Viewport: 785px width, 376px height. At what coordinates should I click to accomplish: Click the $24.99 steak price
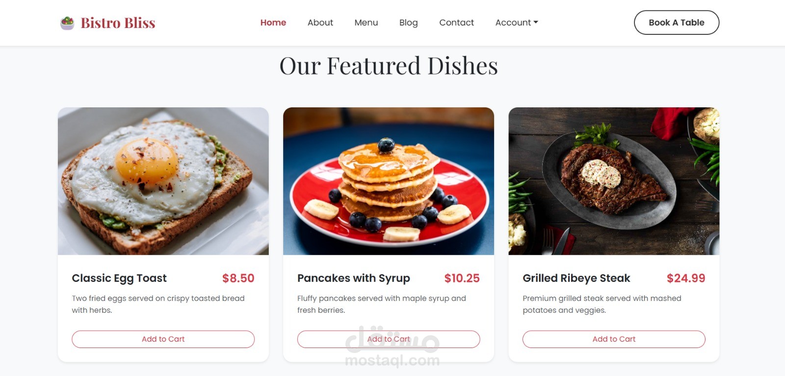coord(686,278)
